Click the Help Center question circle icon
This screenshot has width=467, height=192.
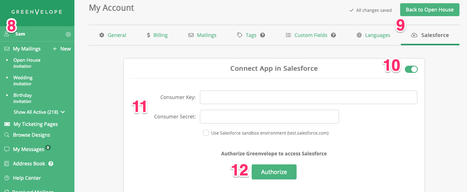pos(6,178)
